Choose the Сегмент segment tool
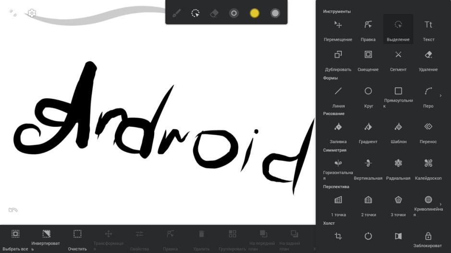This screenshot has height=253, width=451. (x=398, y=60)
